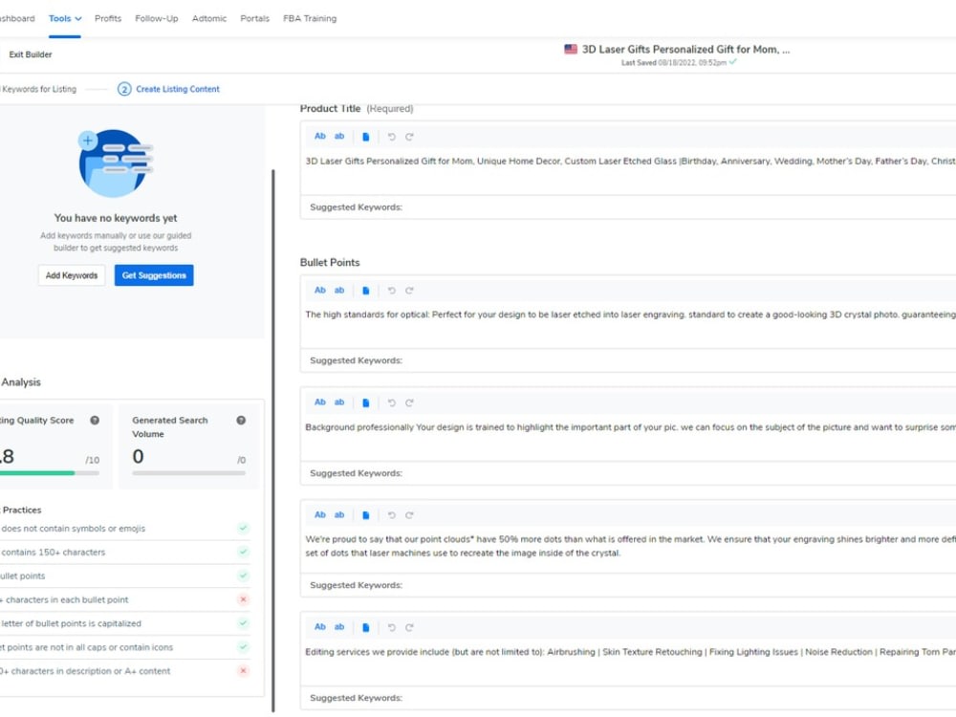Redo edit above 'Editing services' bullet
Image resolution: width=956 pixels, height=717 pixels.
(409, 627)
